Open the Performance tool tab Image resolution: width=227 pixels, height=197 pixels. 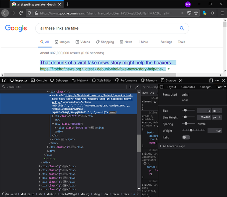pyautogui.click(x=126, y=80)
